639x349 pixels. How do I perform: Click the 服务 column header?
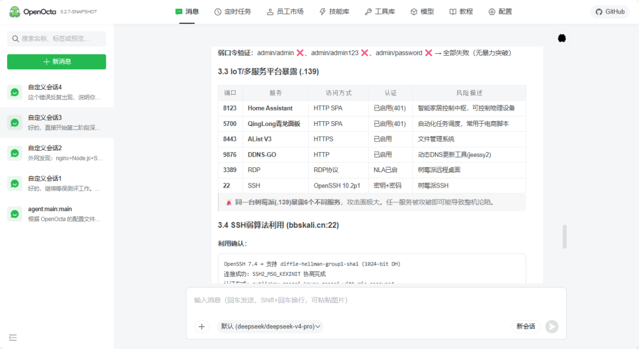tap(276, 93)
